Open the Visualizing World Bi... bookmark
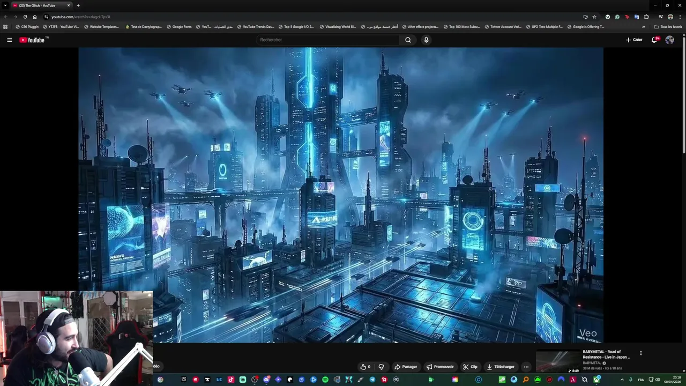This screenshot has width=686, height=386. point(338,27)
